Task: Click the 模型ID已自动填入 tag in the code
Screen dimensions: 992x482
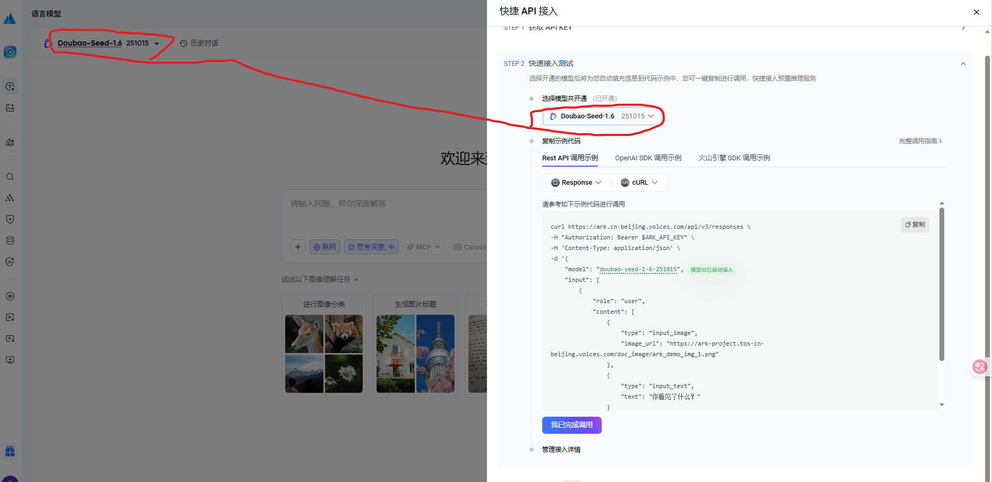Action: [711, 270]
